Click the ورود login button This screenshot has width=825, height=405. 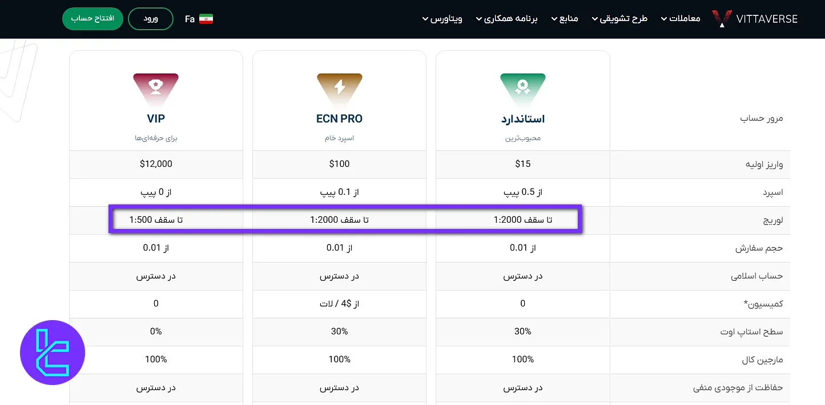(x=150, y=18)
